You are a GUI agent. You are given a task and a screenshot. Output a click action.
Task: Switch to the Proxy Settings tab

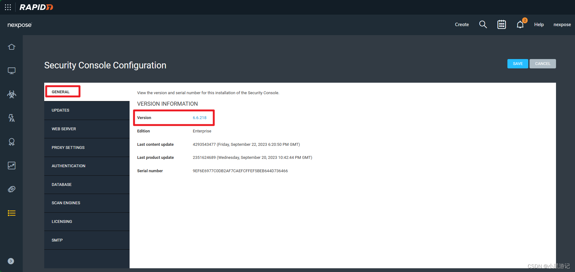click(x=87, y=148)
